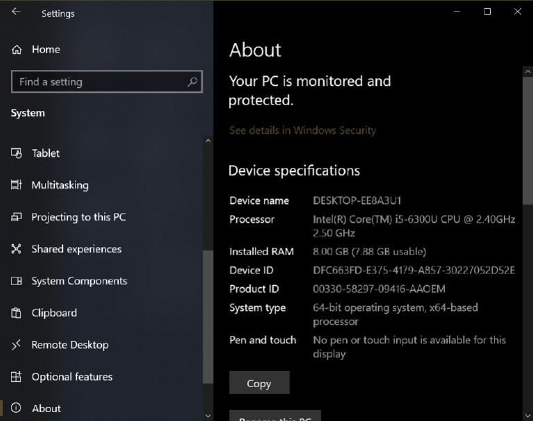Select System Components

click(80, 282)
